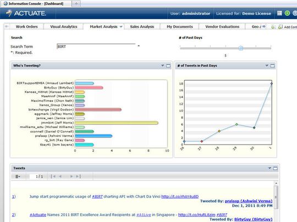Viewport: 297px width, 222px height.
Task: Click the red data point on the line chart
Action: (202, 141)
